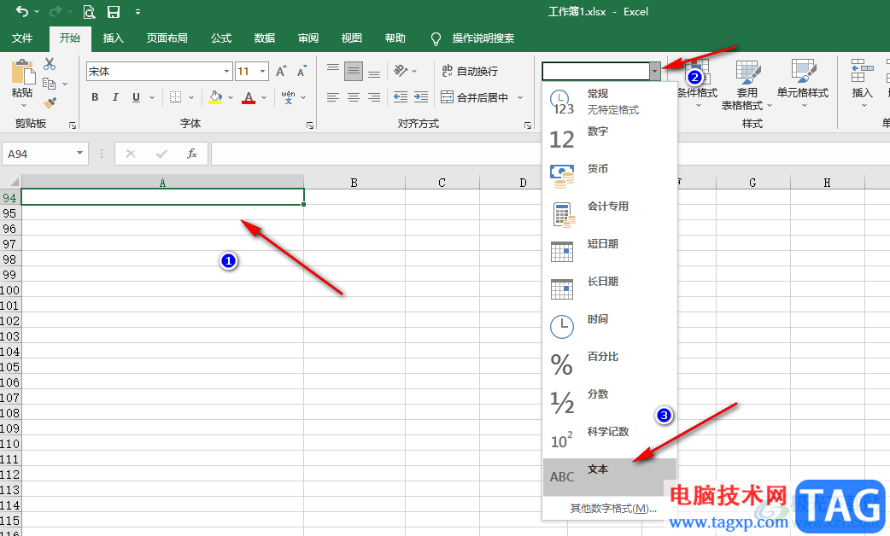Open font color dropdown arrow
Image resolution: width=890 pixels, height=536 pixels.
click(x=264, y=97)
